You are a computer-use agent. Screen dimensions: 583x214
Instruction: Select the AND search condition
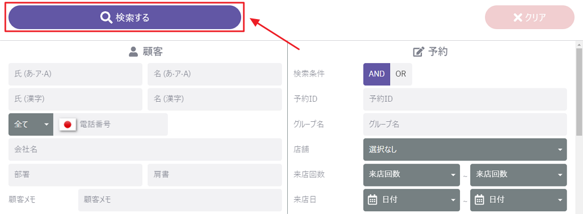tap(376, 74)
